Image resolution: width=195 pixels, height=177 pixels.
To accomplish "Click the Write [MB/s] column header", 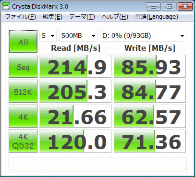I will [150, 48].
